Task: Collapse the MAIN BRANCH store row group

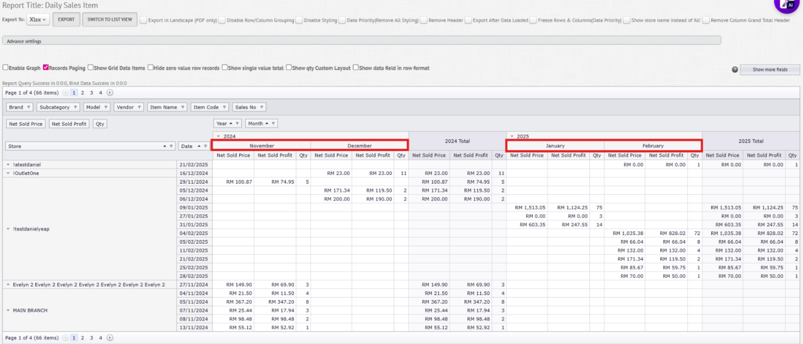Action: click(x=8, y=310)
